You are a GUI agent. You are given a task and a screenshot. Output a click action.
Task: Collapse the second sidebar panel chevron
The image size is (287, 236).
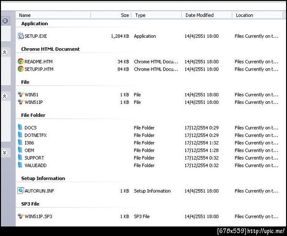tap(5, 52)
